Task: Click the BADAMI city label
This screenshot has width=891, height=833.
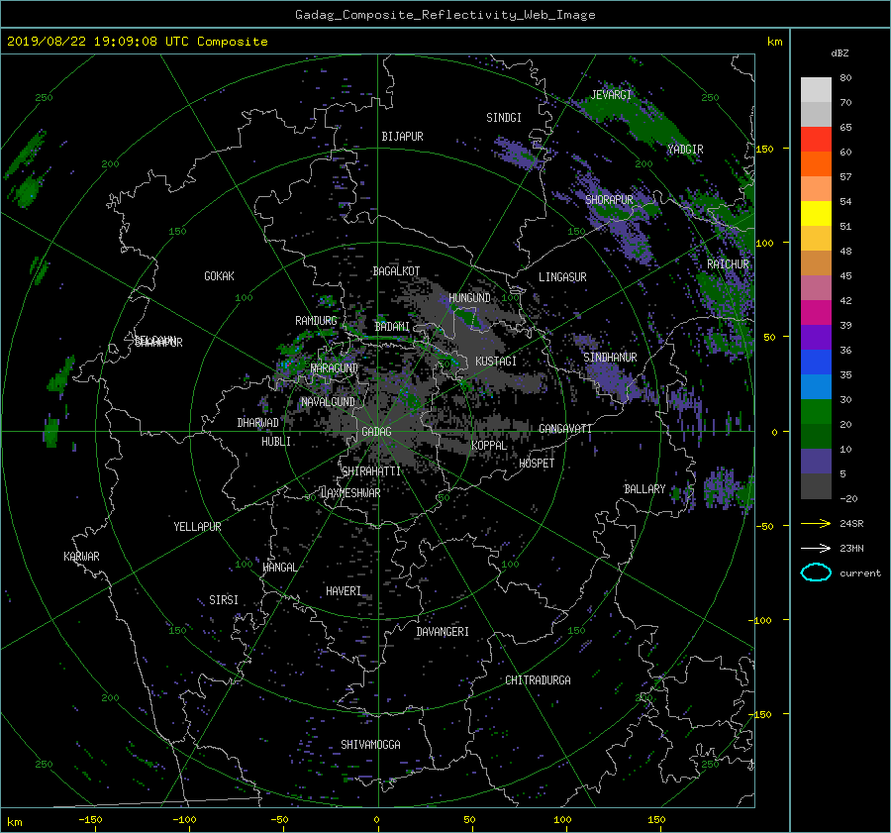Action: coord(392,327)
